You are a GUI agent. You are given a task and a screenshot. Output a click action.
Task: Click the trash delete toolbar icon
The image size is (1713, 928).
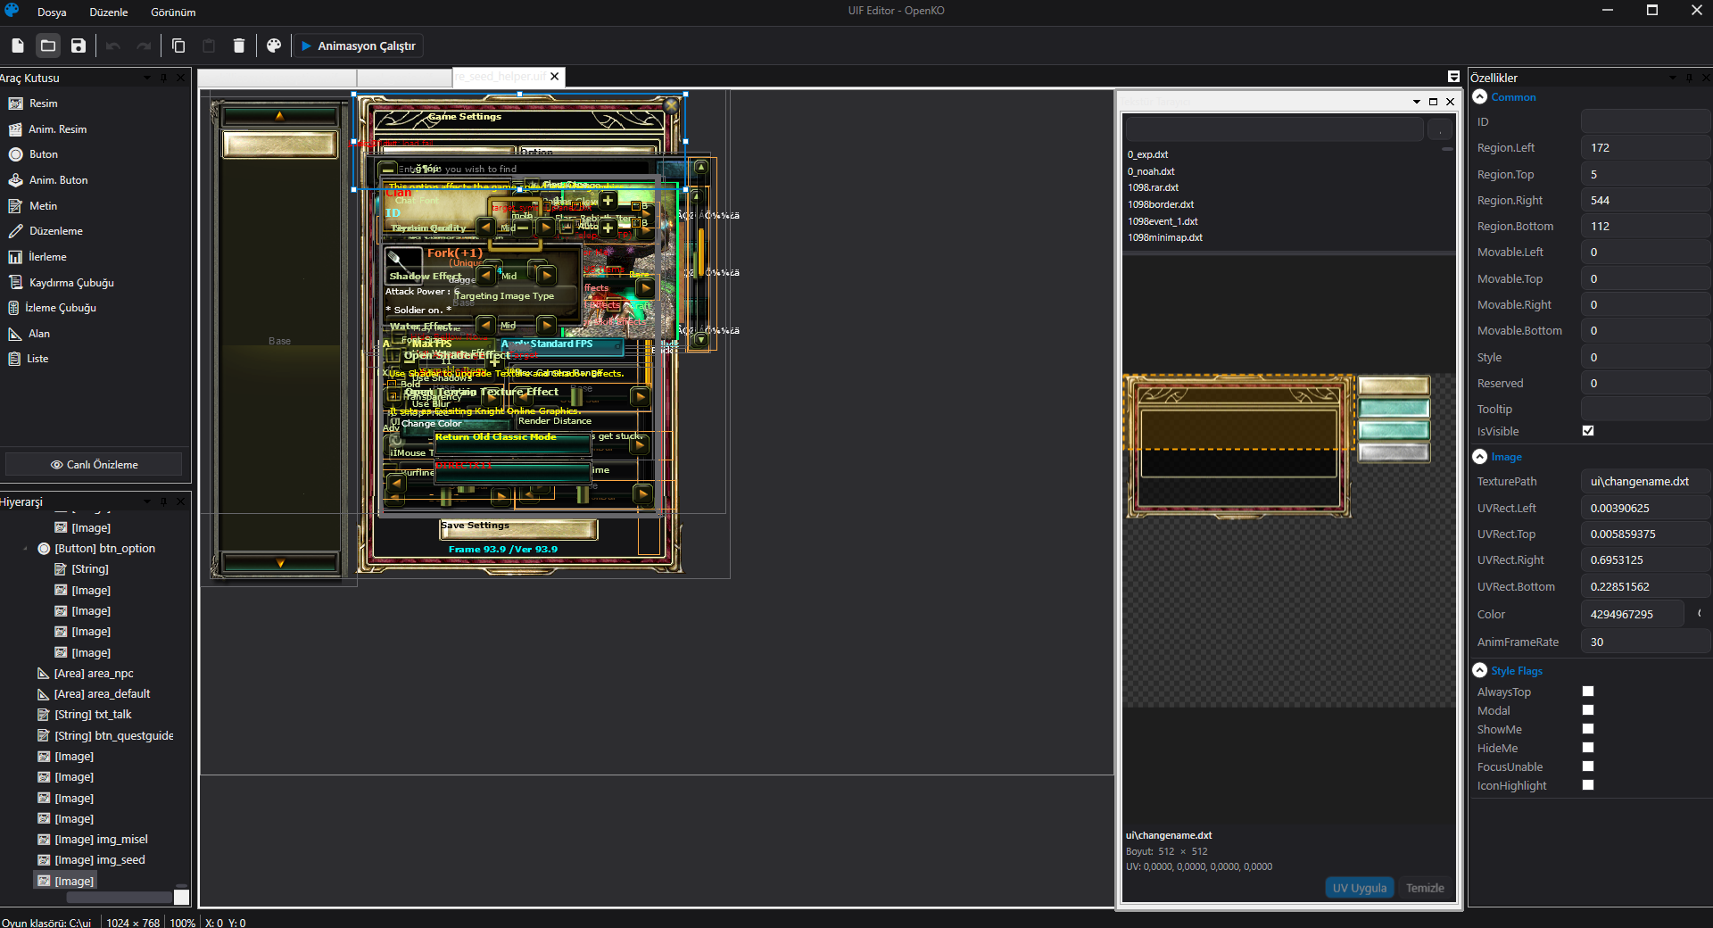point(239,46)
